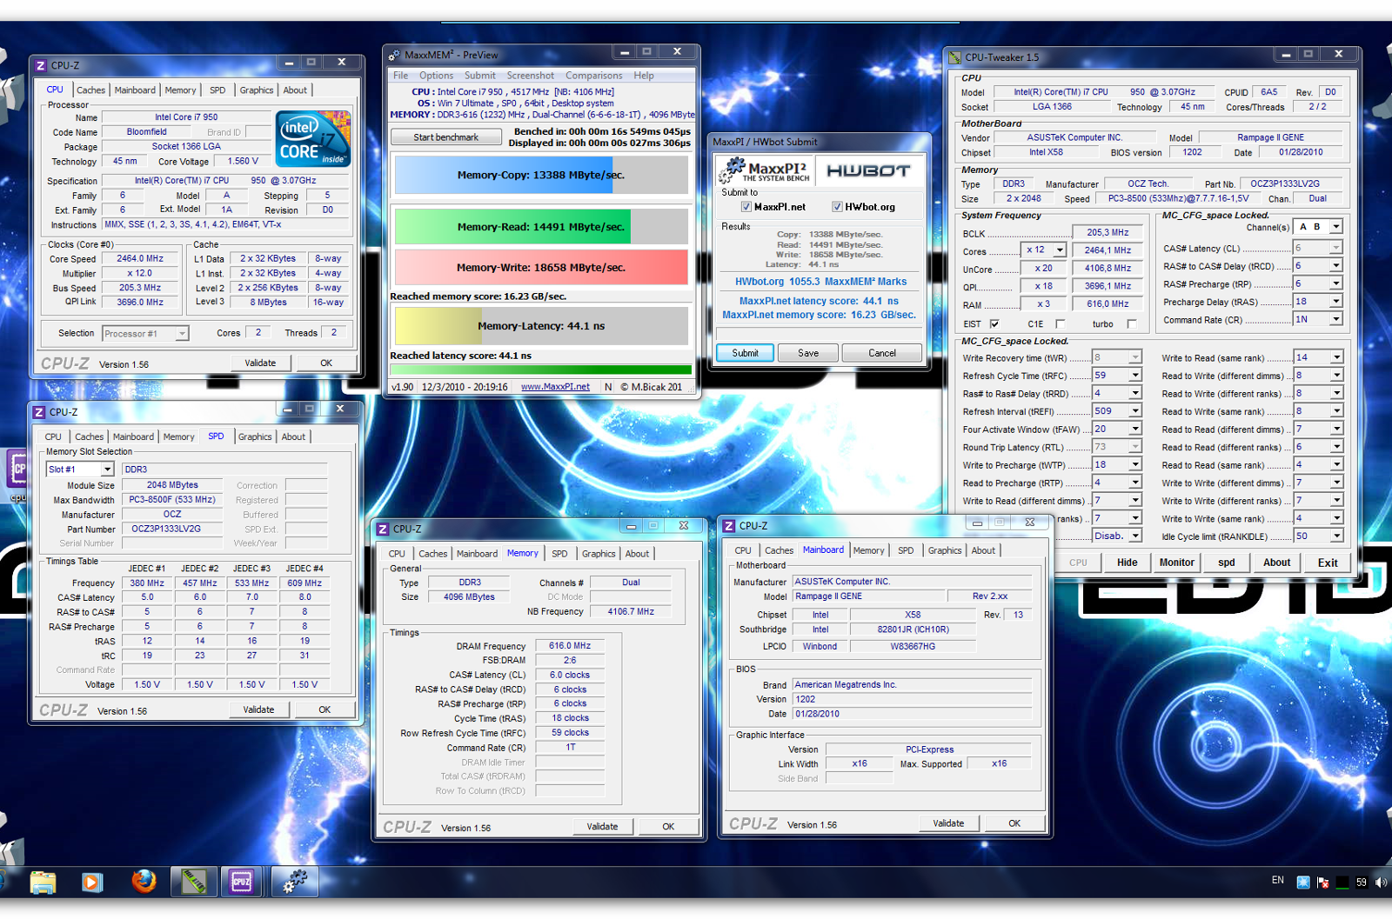Click Z title icon of CPU-Z SPD window
1392x919 pixels.
click(39, 412)
